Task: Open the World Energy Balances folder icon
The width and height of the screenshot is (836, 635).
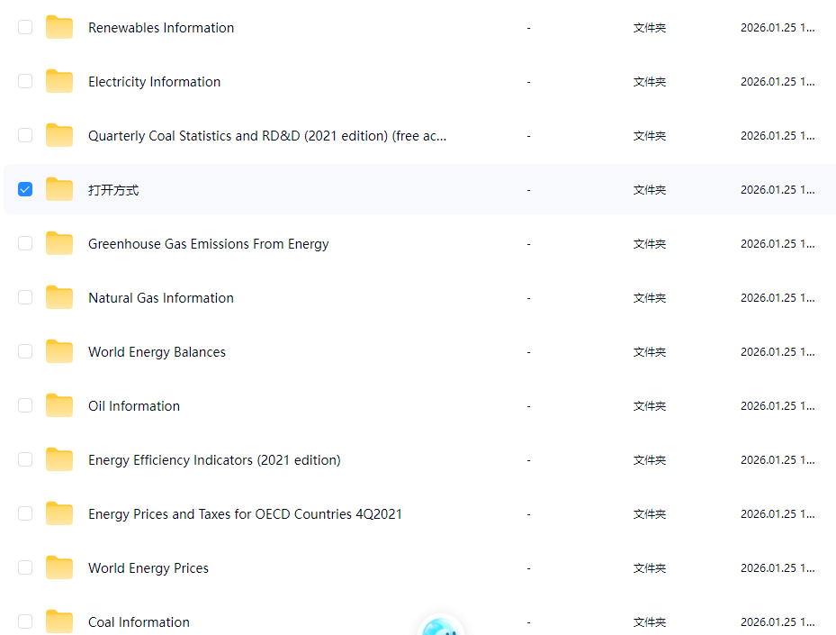Action: pos(59,351)
